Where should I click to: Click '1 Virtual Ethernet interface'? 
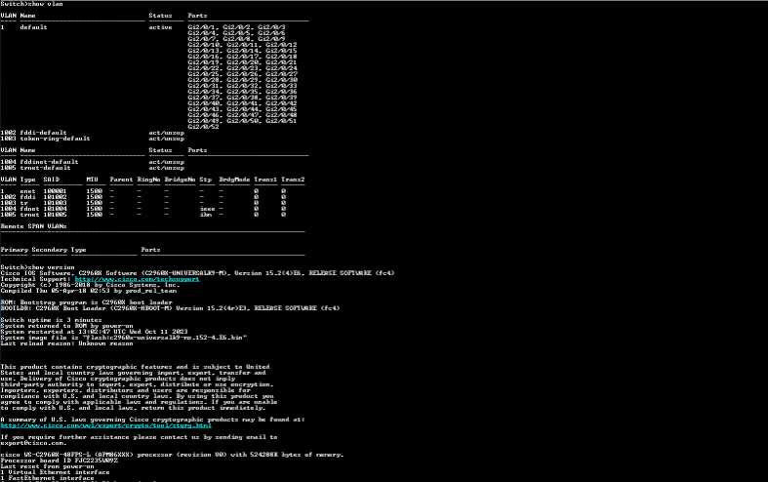click(56, 472)
